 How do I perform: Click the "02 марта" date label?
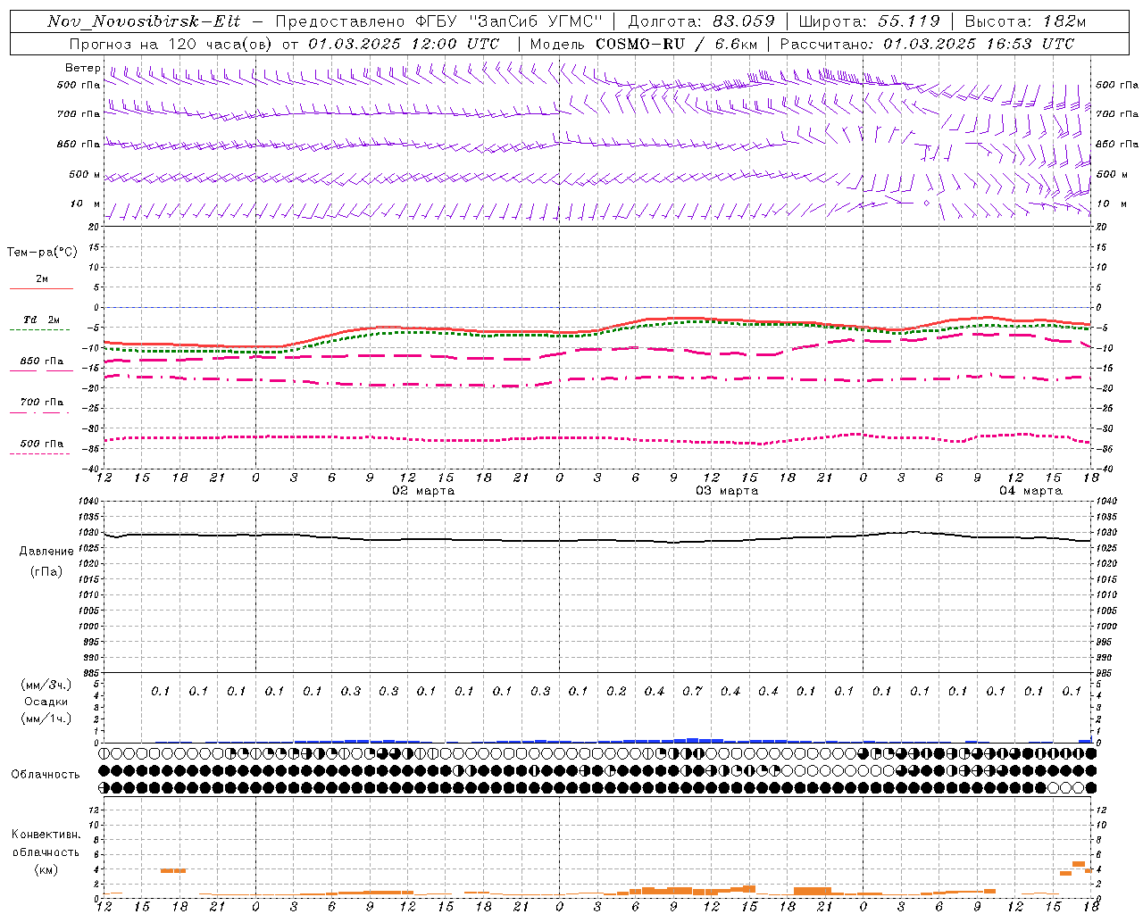(x=423, y=491)
